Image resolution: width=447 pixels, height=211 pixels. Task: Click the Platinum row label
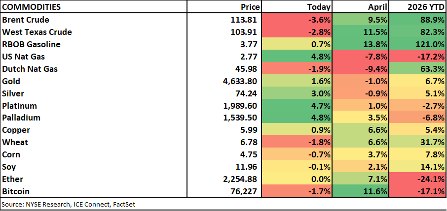pos(19,106)
